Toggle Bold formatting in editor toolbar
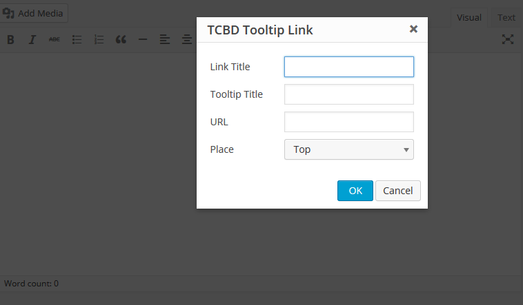The height and width of the screenshot is (305, 523). click(x=10, y=40)
